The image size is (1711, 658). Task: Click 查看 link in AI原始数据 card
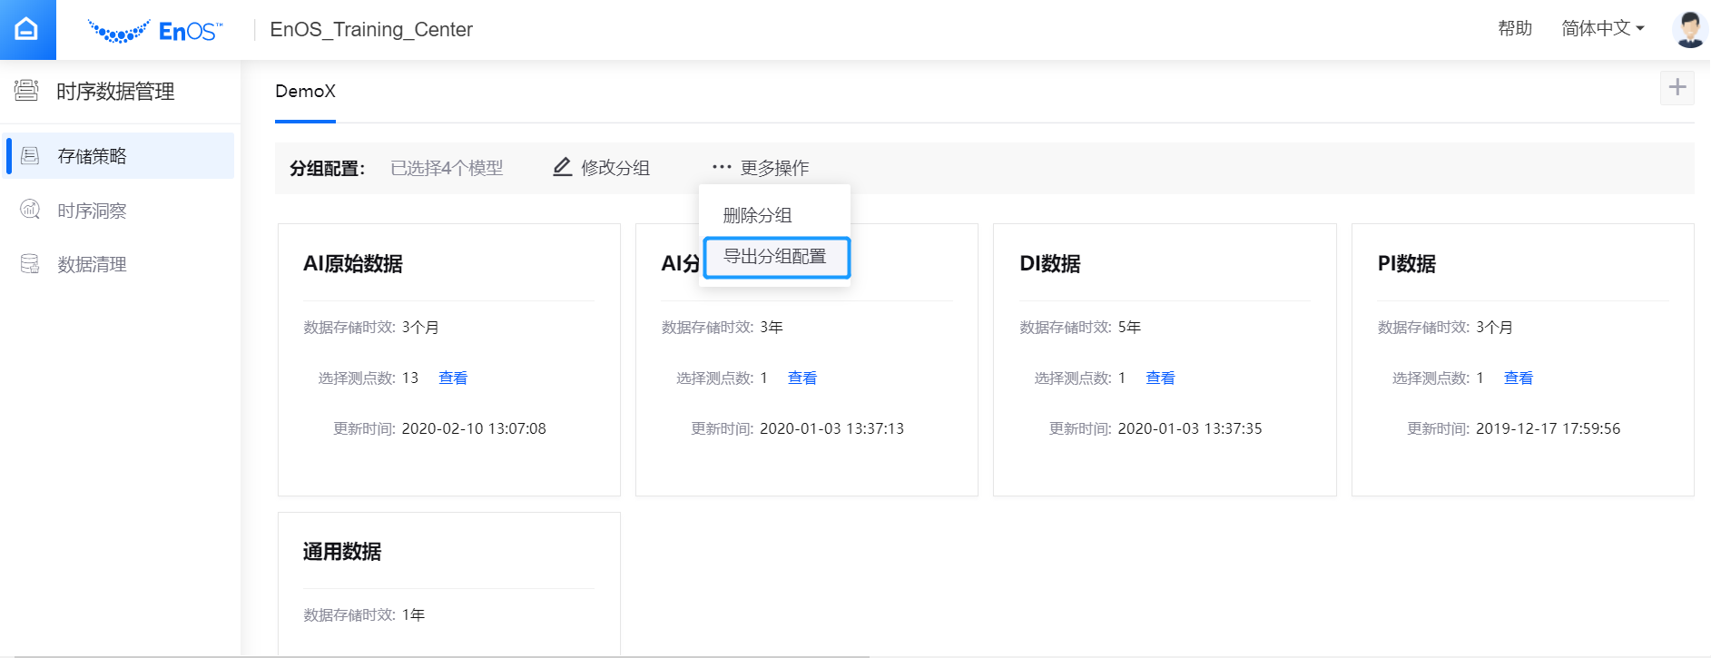[453, 378]
